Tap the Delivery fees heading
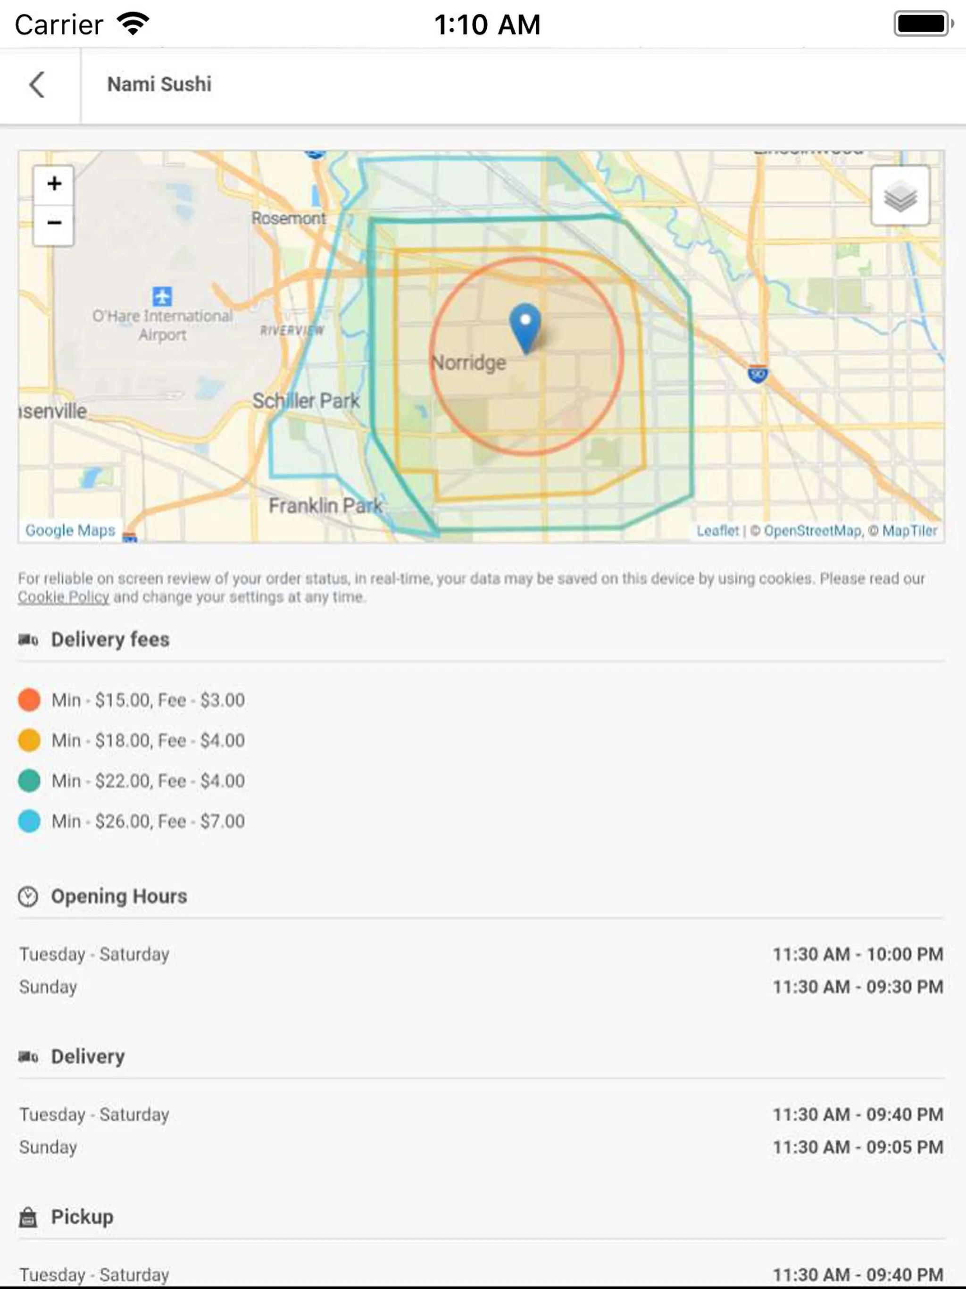Image resolution: width=966 pixels, height=1289 pixels. (x=110, y=639)
